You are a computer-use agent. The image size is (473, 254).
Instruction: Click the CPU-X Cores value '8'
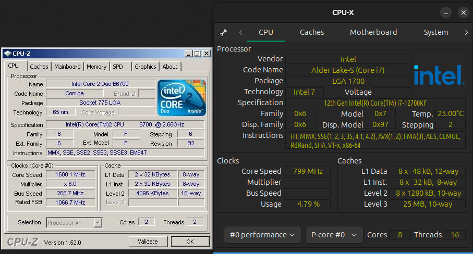pos(400,235)
